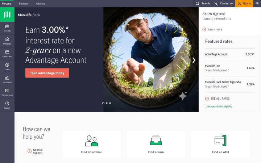Open the Support sidebar icon
Screen dimensions: 261x163
pyautogui.click(x=7, y=104)
